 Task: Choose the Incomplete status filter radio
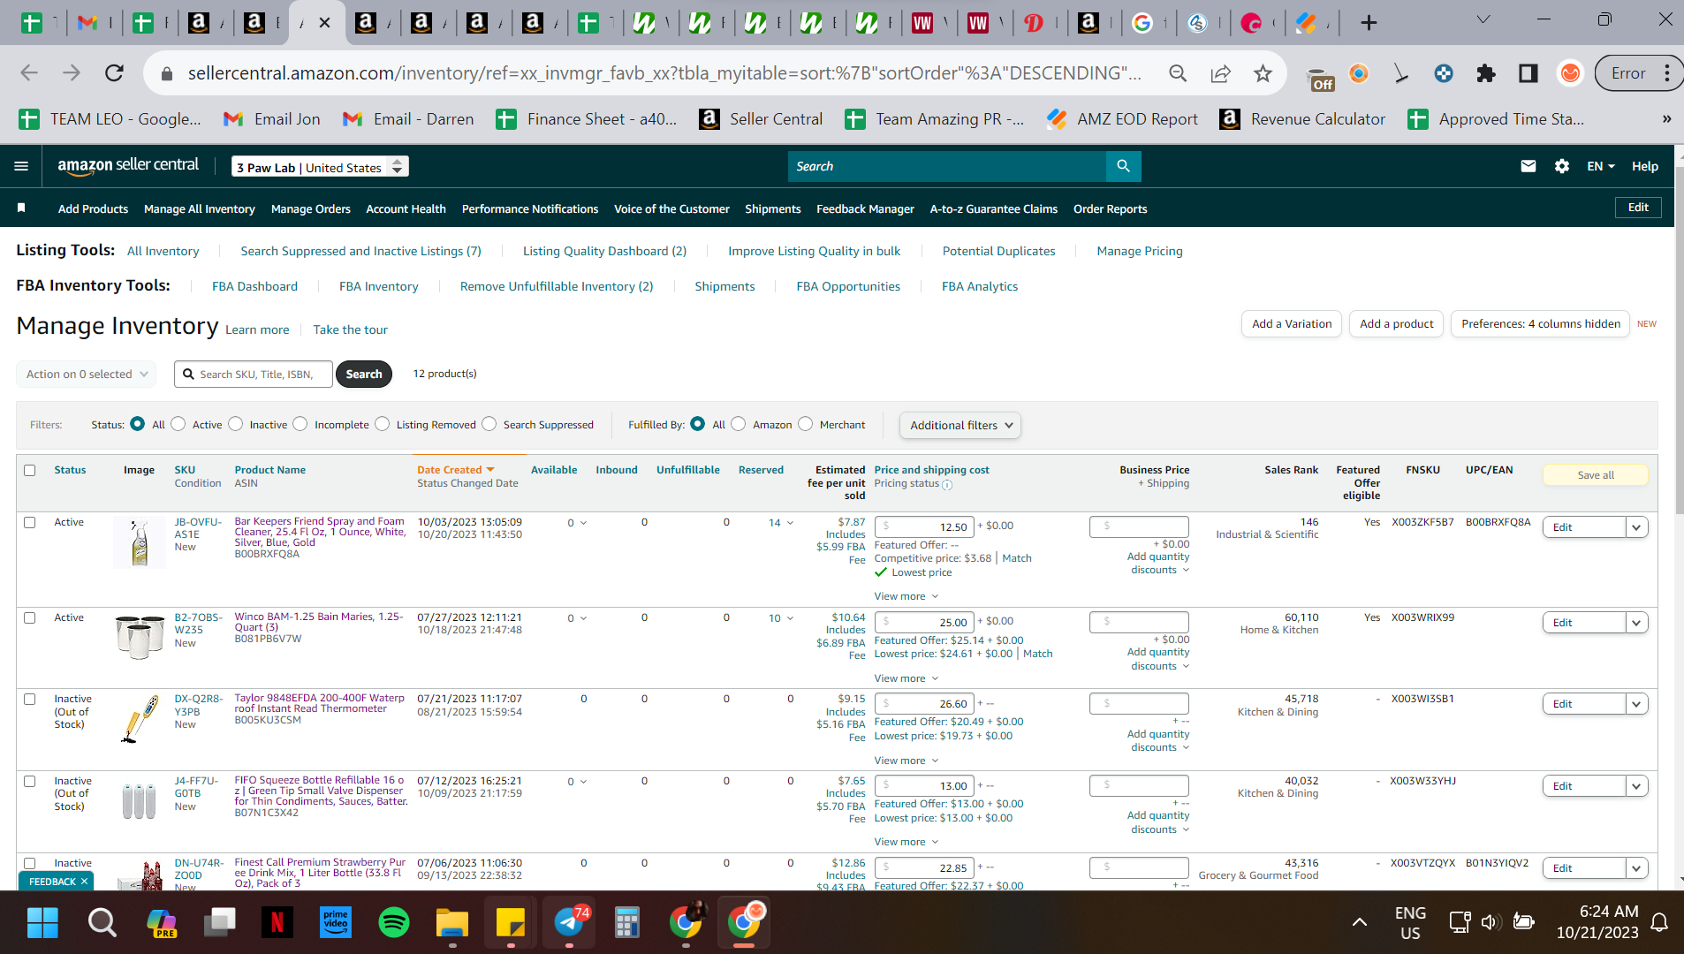click(300, 424)
